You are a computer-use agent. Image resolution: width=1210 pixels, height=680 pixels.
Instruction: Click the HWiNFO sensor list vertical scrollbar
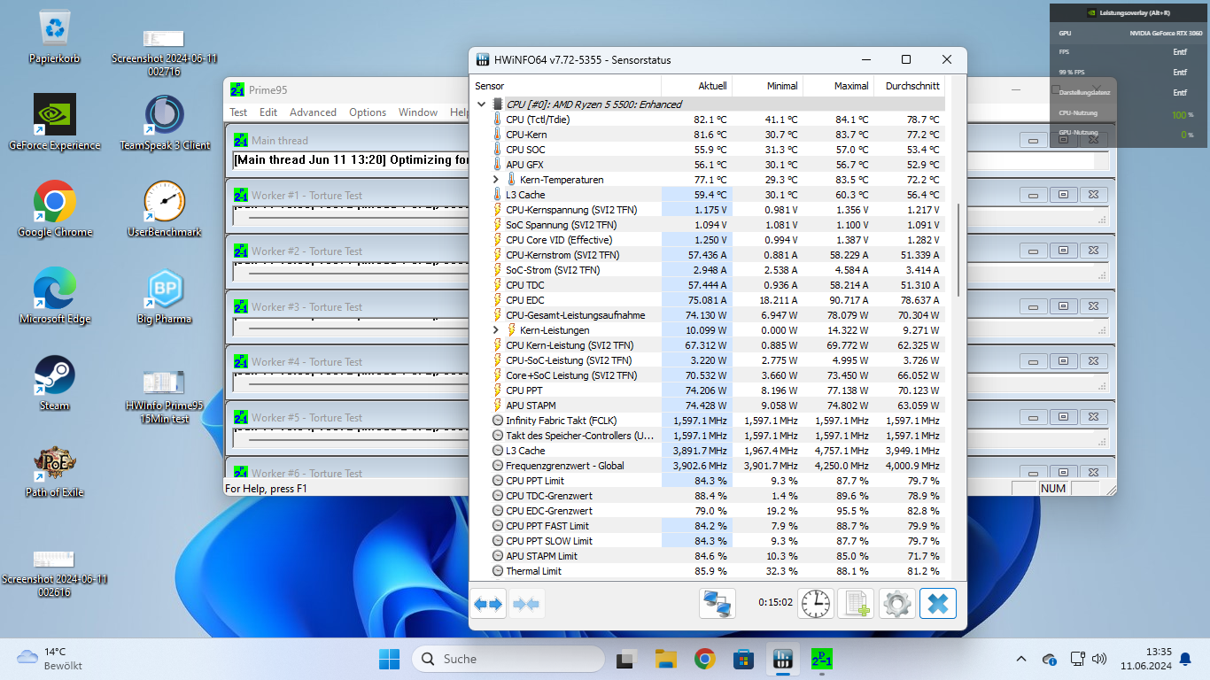coord(958,248)
